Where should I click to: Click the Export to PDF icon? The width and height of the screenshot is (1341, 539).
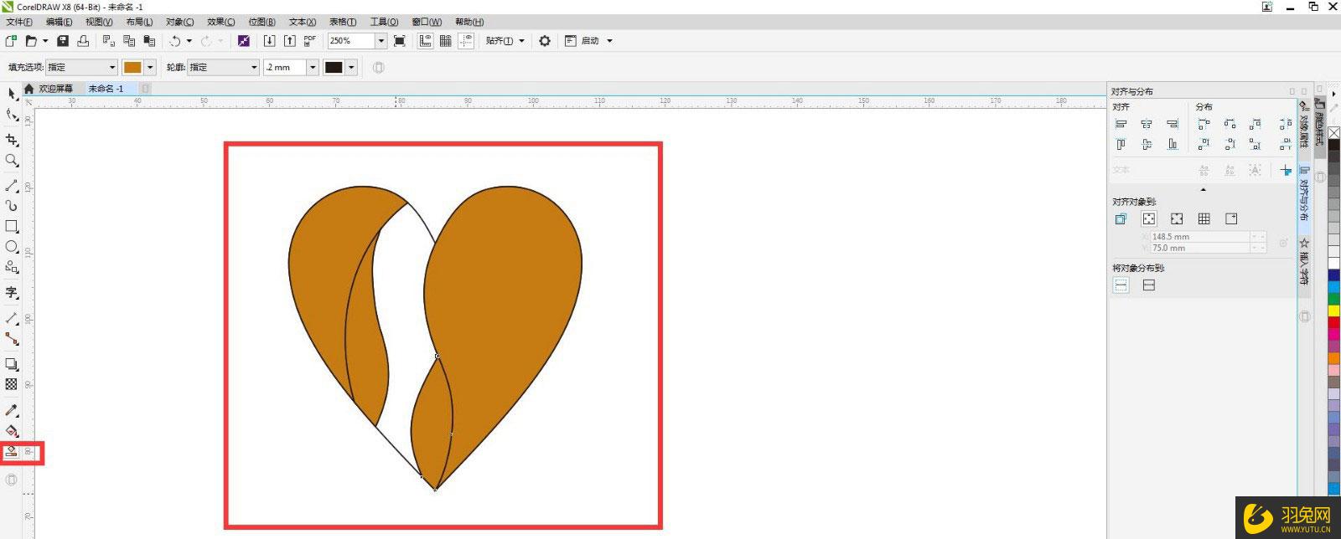point(310,41)
